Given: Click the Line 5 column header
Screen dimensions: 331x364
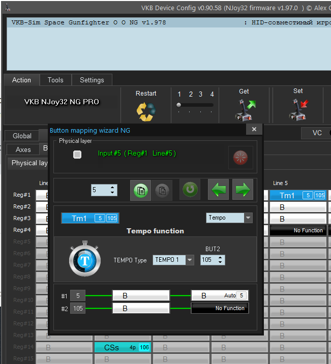Looking at the screenshot, I should [x=280, y=183].
